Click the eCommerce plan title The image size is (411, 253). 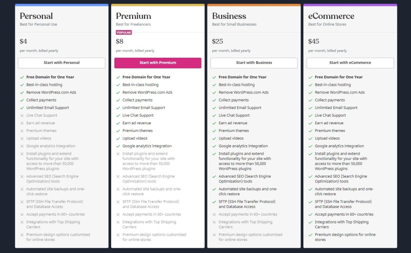(331, 16)
